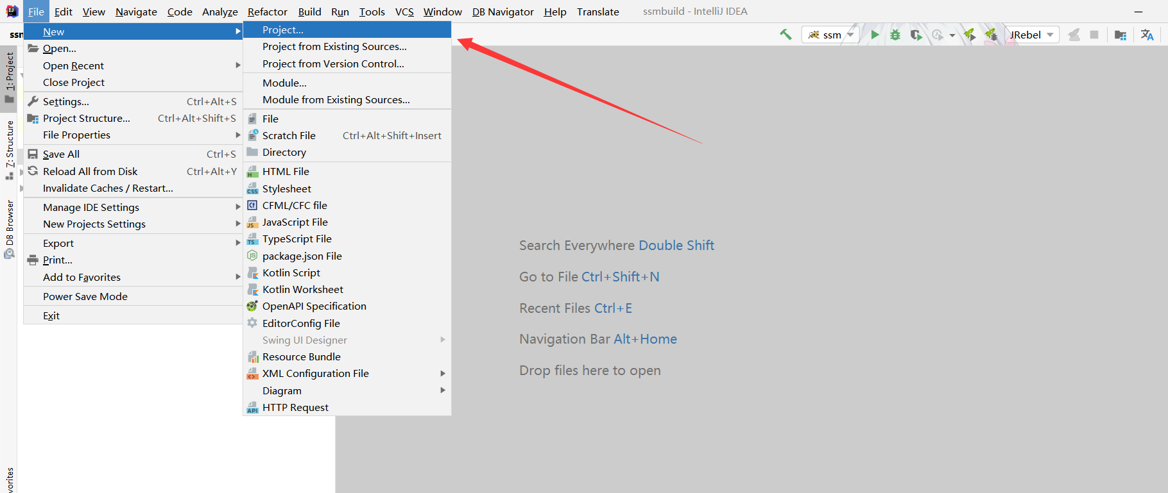Viewport: 1168px width, 493px height.
Task: Run with Coverage via the shield icon
Action: click(x=916, y=35)
